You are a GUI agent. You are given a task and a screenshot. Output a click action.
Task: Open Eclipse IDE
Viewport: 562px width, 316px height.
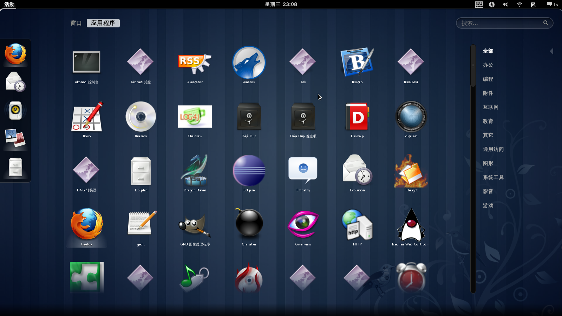click(249, 174)
